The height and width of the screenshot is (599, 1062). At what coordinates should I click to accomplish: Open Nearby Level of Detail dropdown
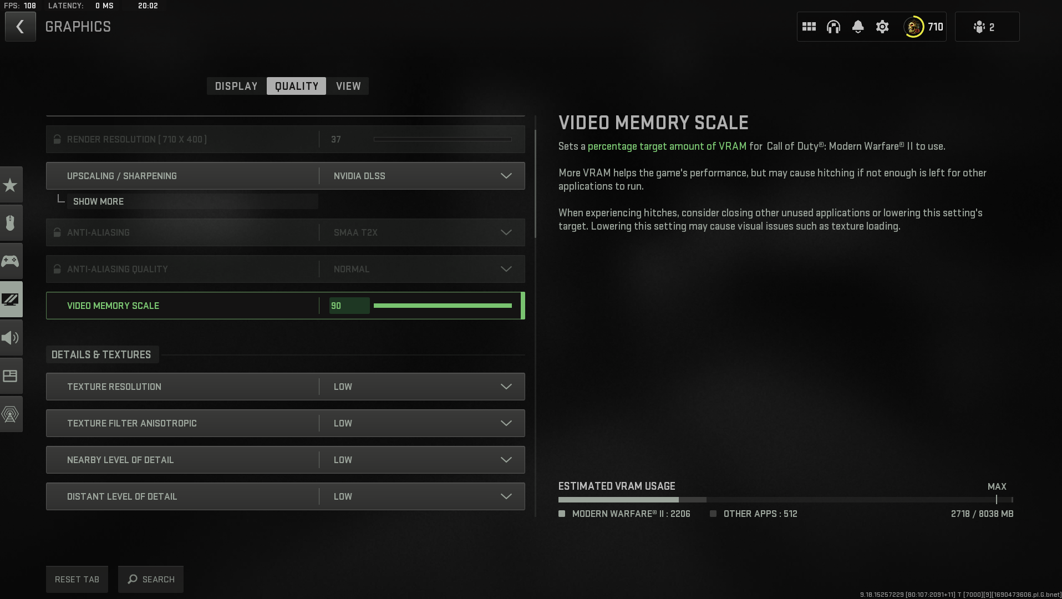[286, 460]
